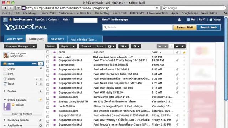Switch to the CONTACTS tab

point(57,39)
